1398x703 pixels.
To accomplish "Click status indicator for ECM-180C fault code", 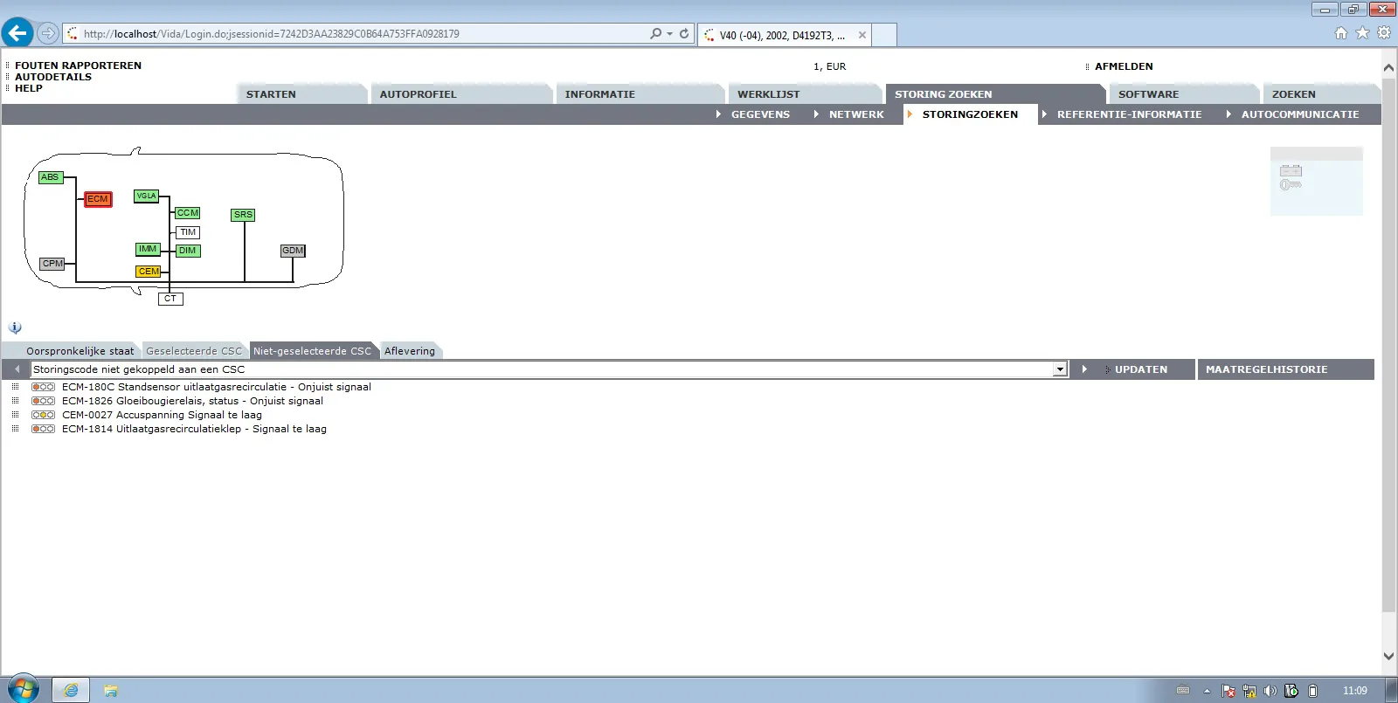I will (43, 387).
